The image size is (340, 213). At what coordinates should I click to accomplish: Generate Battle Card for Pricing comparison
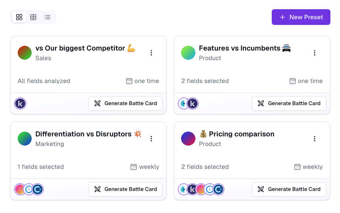289,189
